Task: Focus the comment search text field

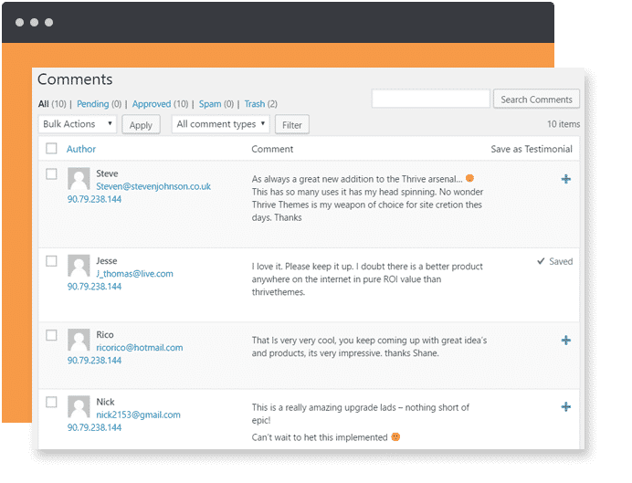Action: click(x=430, y=99)
